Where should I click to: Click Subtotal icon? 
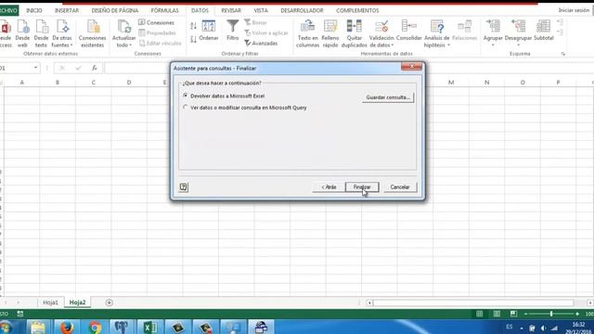point(544,31)
